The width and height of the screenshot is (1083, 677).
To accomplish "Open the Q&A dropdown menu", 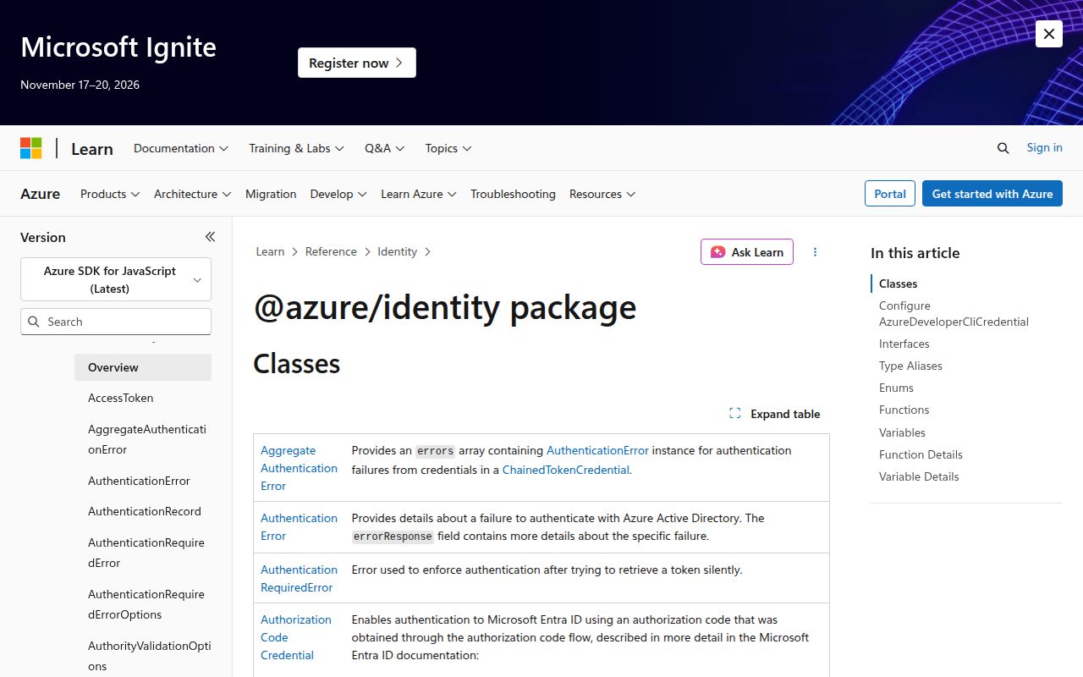I will coord(385,148).
